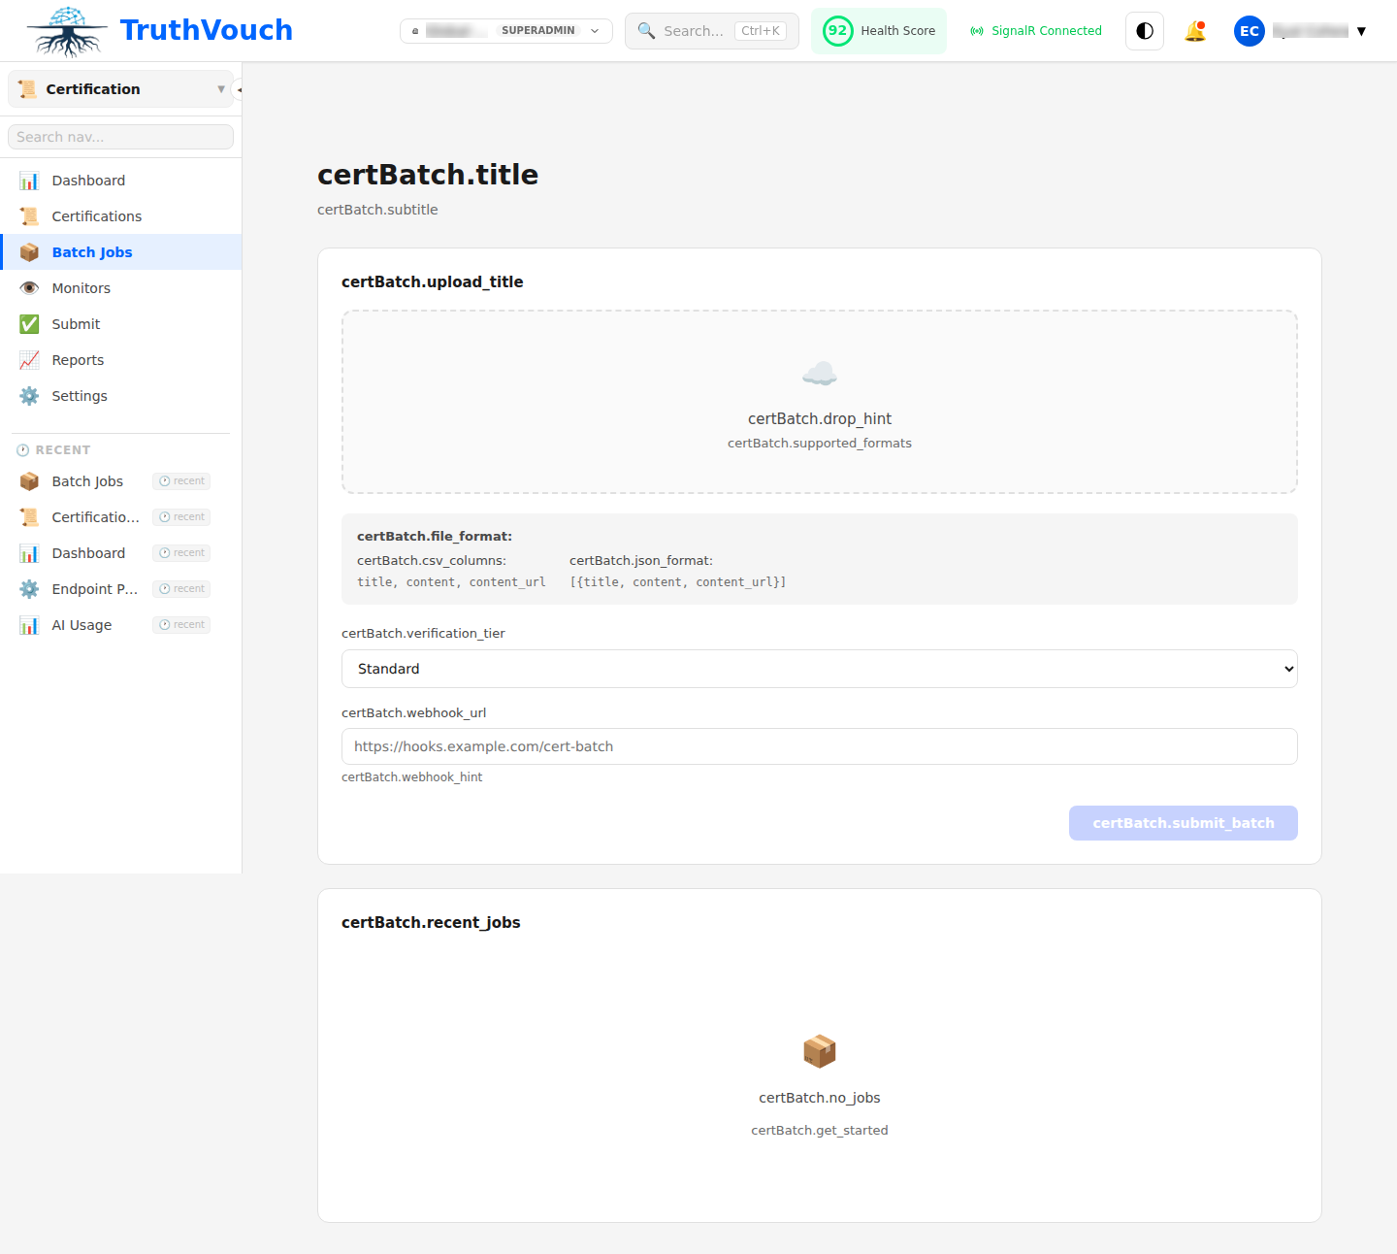Select the Submit checkmark icon
This screenshot has width=1397, height=1254.
(29, 323)
